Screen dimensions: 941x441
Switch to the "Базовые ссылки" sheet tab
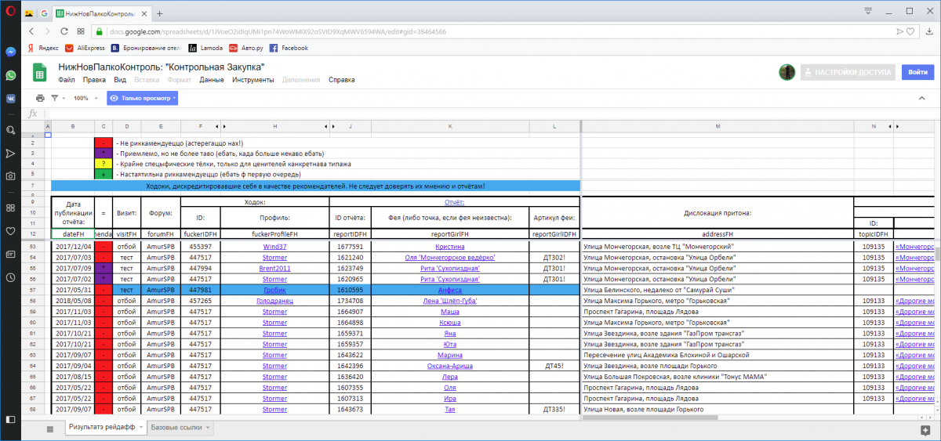[175, 428]
